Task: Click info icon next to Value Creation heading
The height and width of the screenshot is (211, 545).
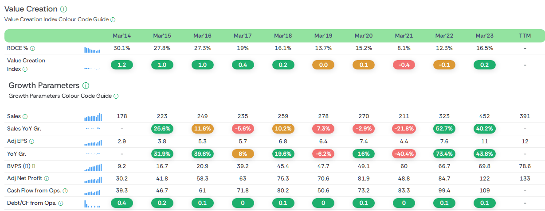Action: (64, 9)
